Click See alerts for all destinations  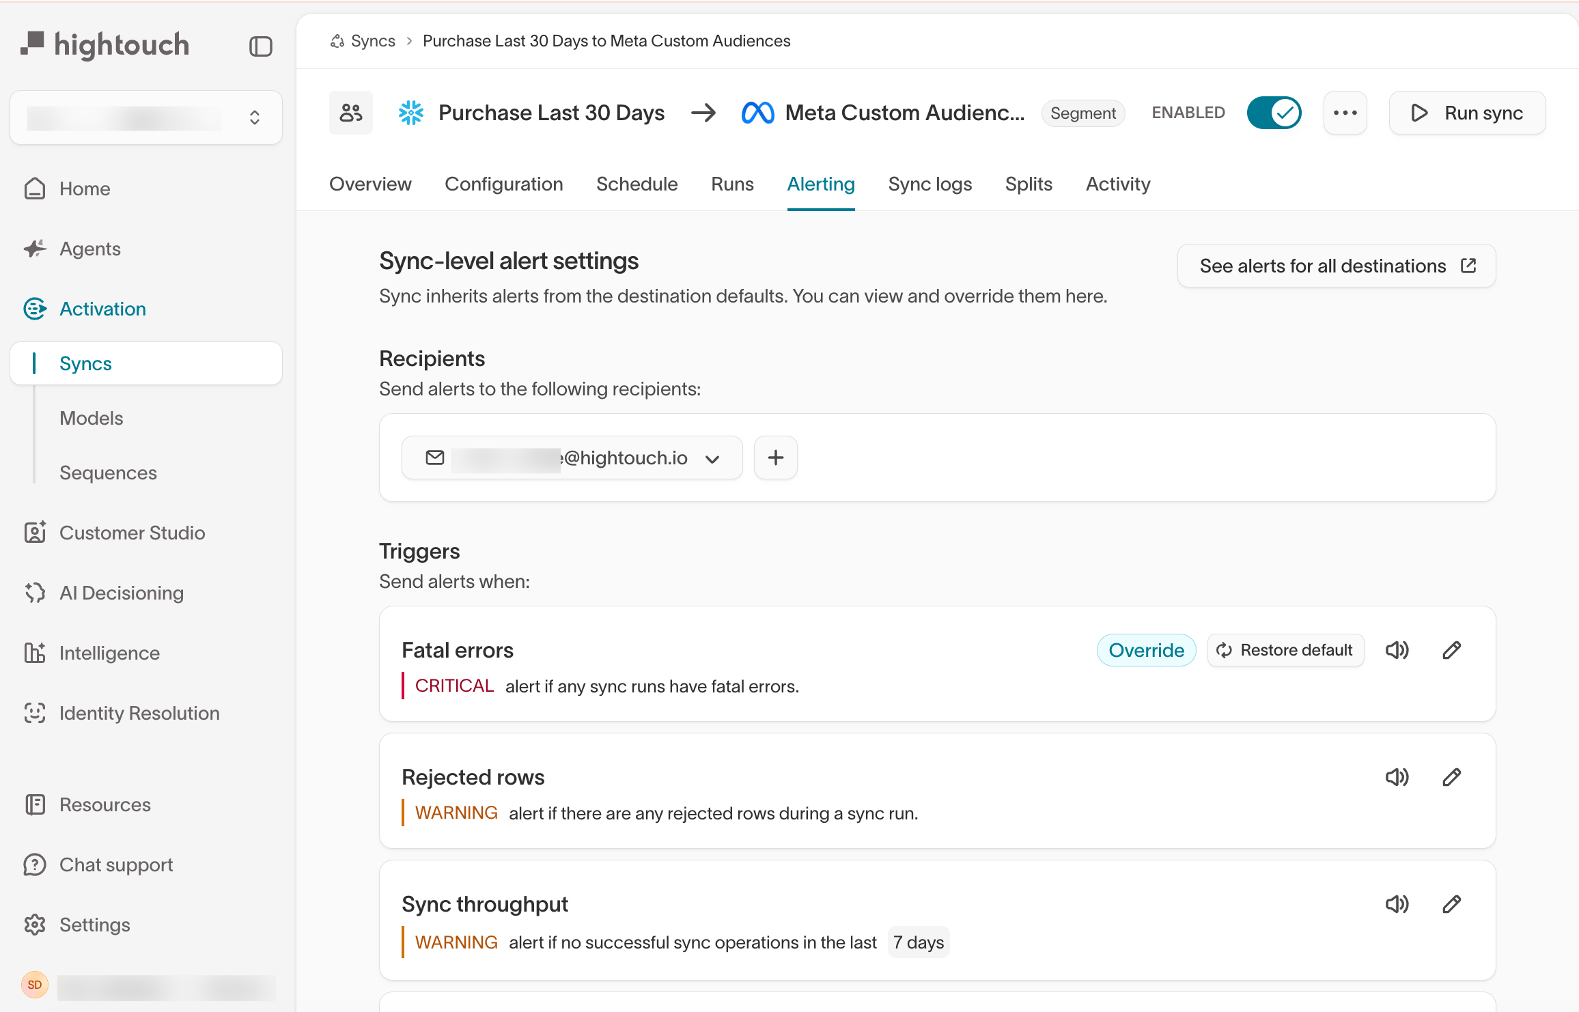point(1337,266)
